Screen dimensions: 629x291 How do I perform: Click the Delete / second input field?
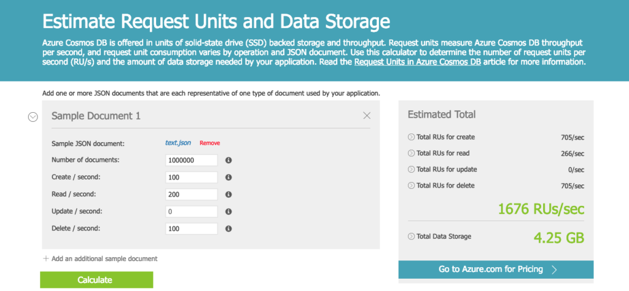[192, 229]
